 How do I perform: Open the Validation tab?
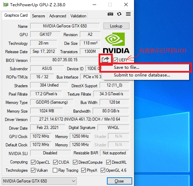point(78,16)
